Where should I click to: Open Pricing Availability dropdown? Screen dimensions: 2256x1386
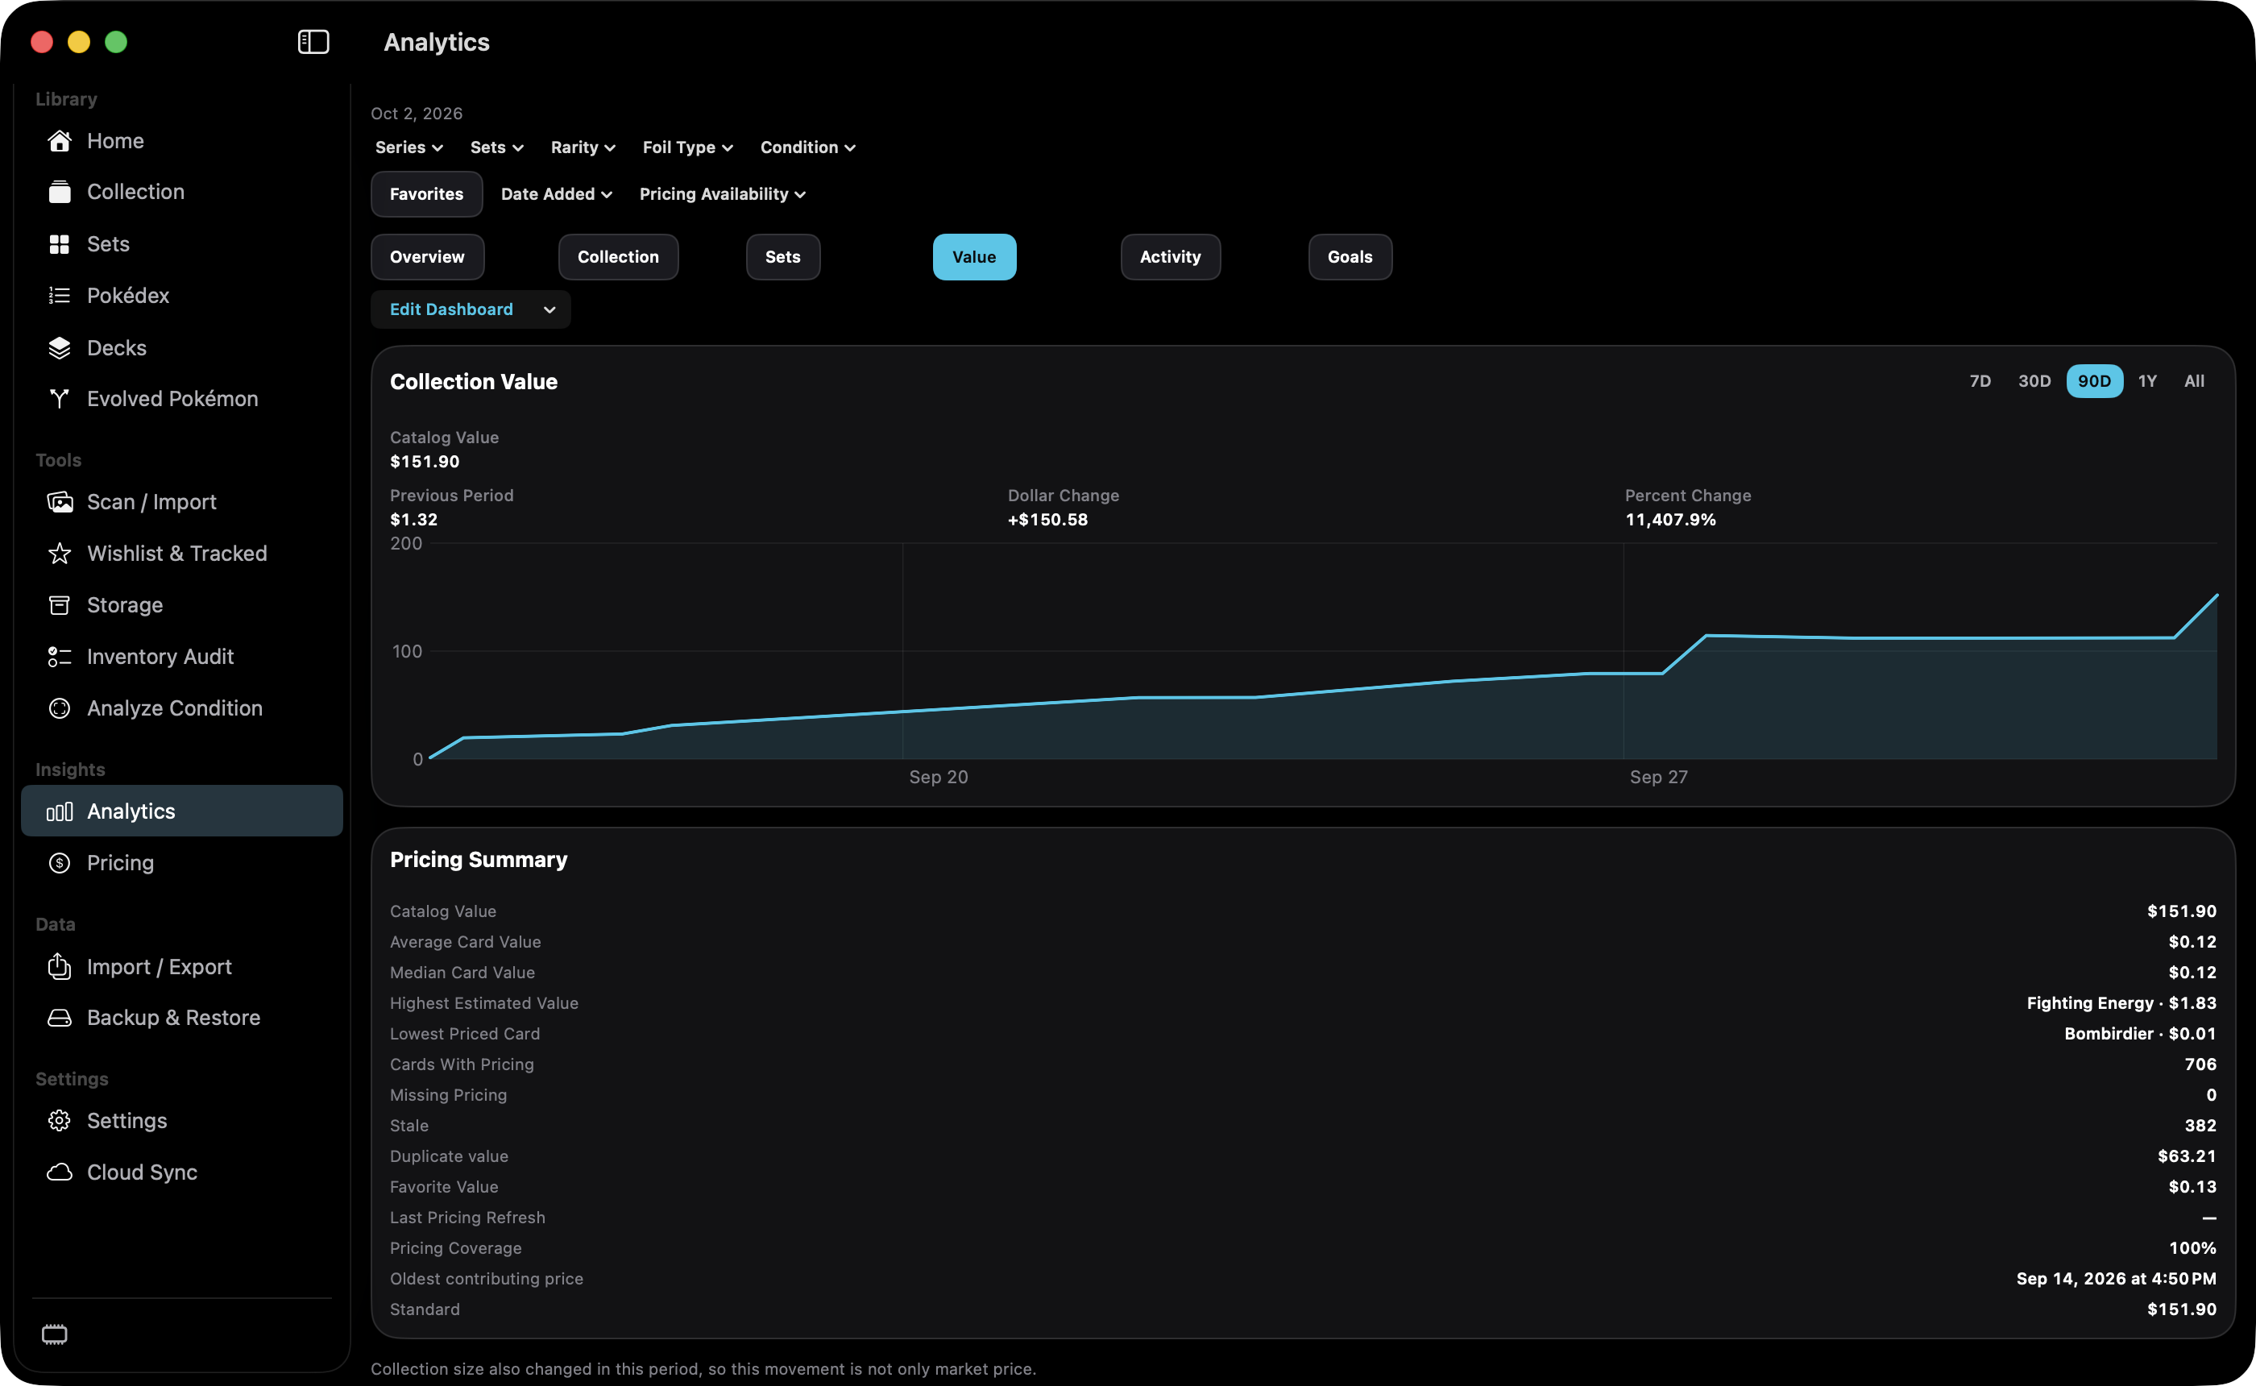coord(722,194)
